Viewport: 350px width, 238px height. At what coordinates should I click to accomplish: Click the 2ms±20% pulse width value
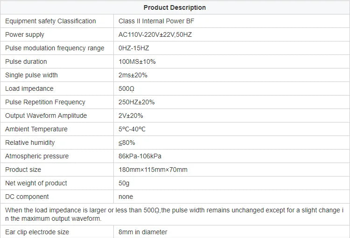tap(133, 75)
